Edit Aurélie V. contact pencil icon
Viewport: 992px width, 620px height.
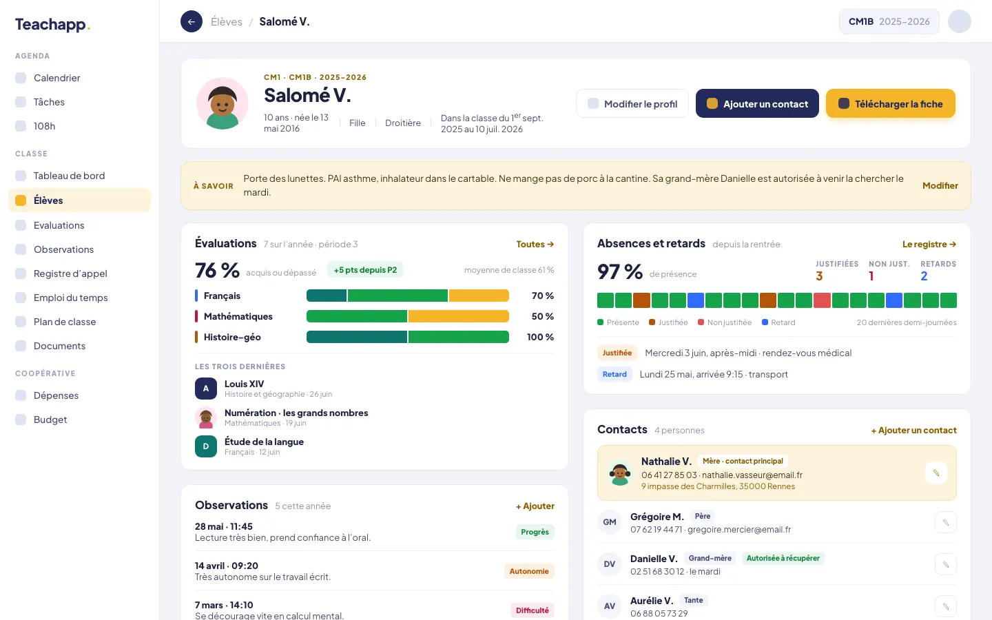tap(946, 606)
